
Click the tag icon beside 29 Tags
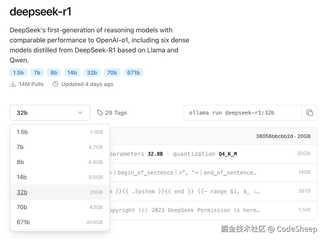(x=100, y=113)
